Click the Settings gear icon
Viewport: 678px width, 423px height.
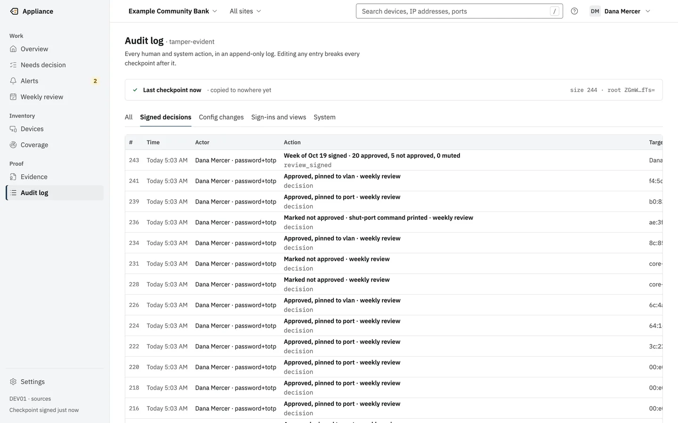(13, 382)
